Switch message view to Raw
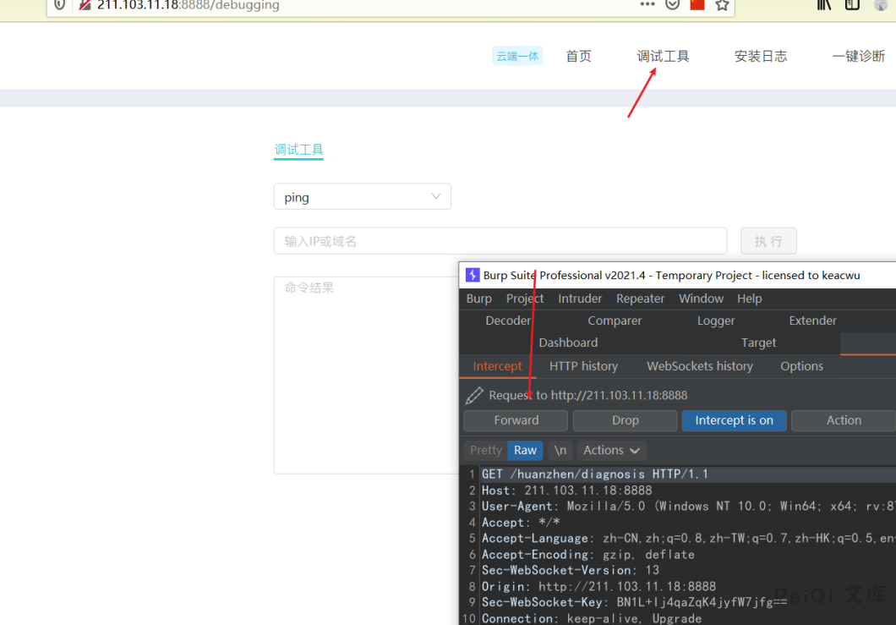This screenshot has width=896, height=625. click(x=525, y=450)
